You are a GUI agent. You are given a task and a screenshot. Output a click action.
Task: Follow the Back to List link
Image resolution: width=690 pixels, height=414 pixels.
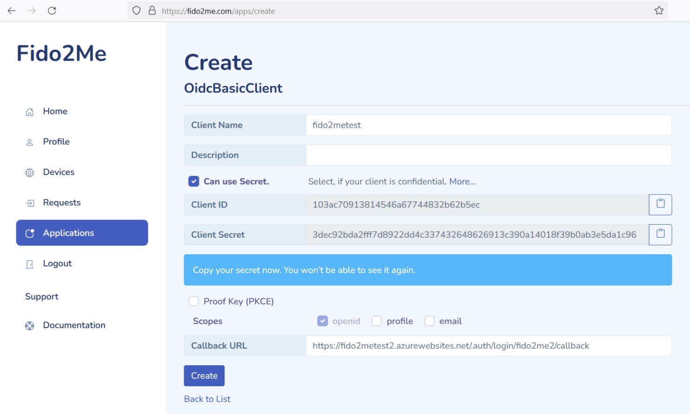click(x=207, y=399)
